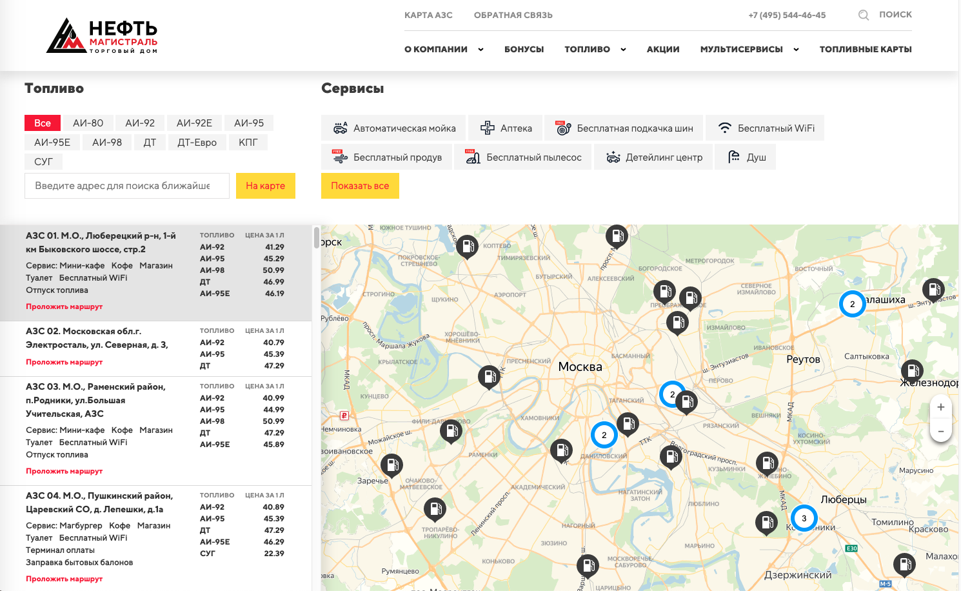Select fuel station marker near Железнодорожный
The width and height of the screenshot is (961, 591).
[x=912, y=372]
